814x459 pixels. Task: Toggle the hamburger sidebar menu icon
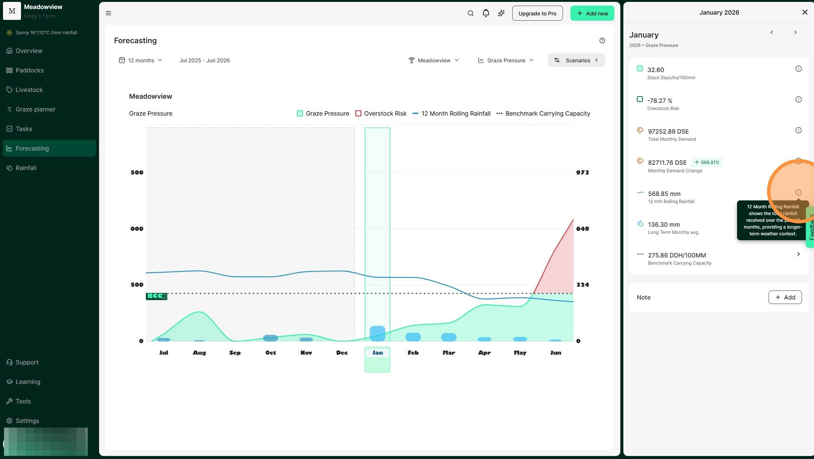tap(108, 13)
